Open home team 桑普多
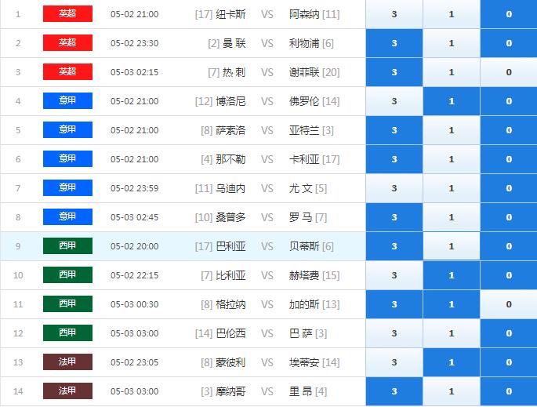Viewport: 537px width, 407px height. pos(230,217)
